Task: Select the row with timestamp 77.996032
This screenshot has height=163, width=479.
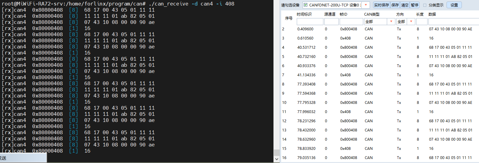Action: pos(380,112)
